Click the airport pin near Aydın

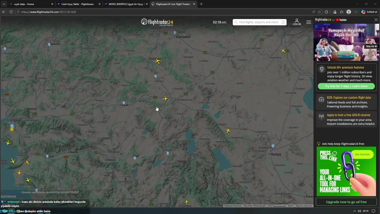coord(47,156)
